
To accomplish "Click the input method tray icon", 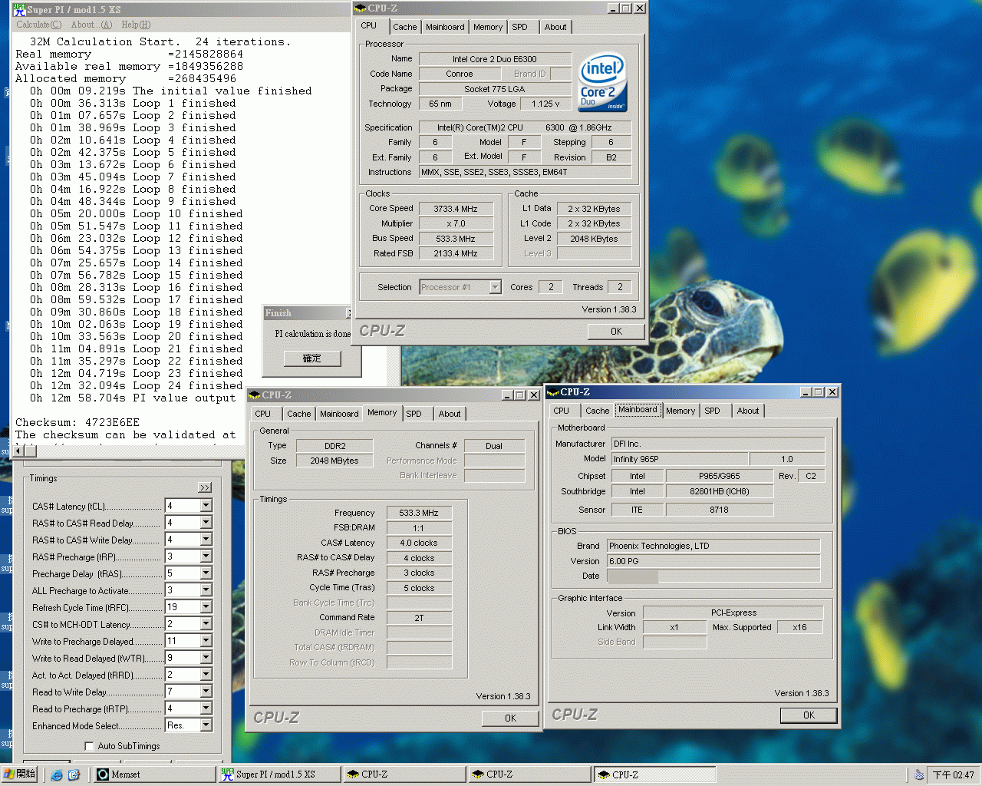I will coord(918,774).
